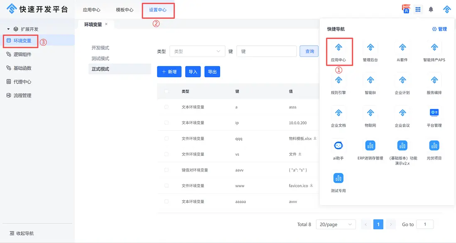Focus the 键 search input field

click(267, 51)
